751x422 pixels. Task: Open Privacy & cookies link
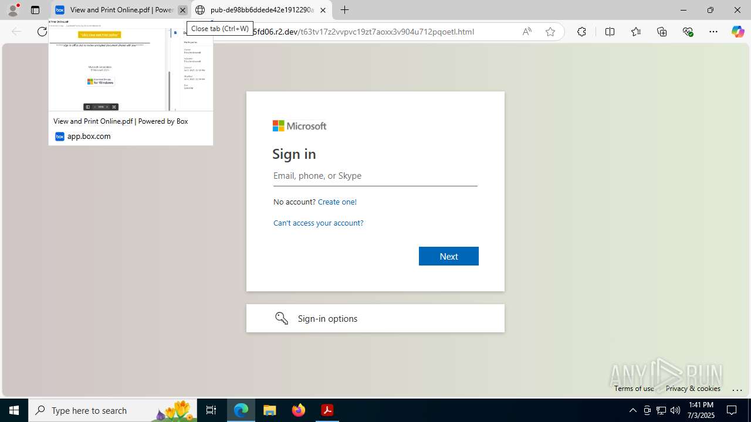click(x=693, y=388)
